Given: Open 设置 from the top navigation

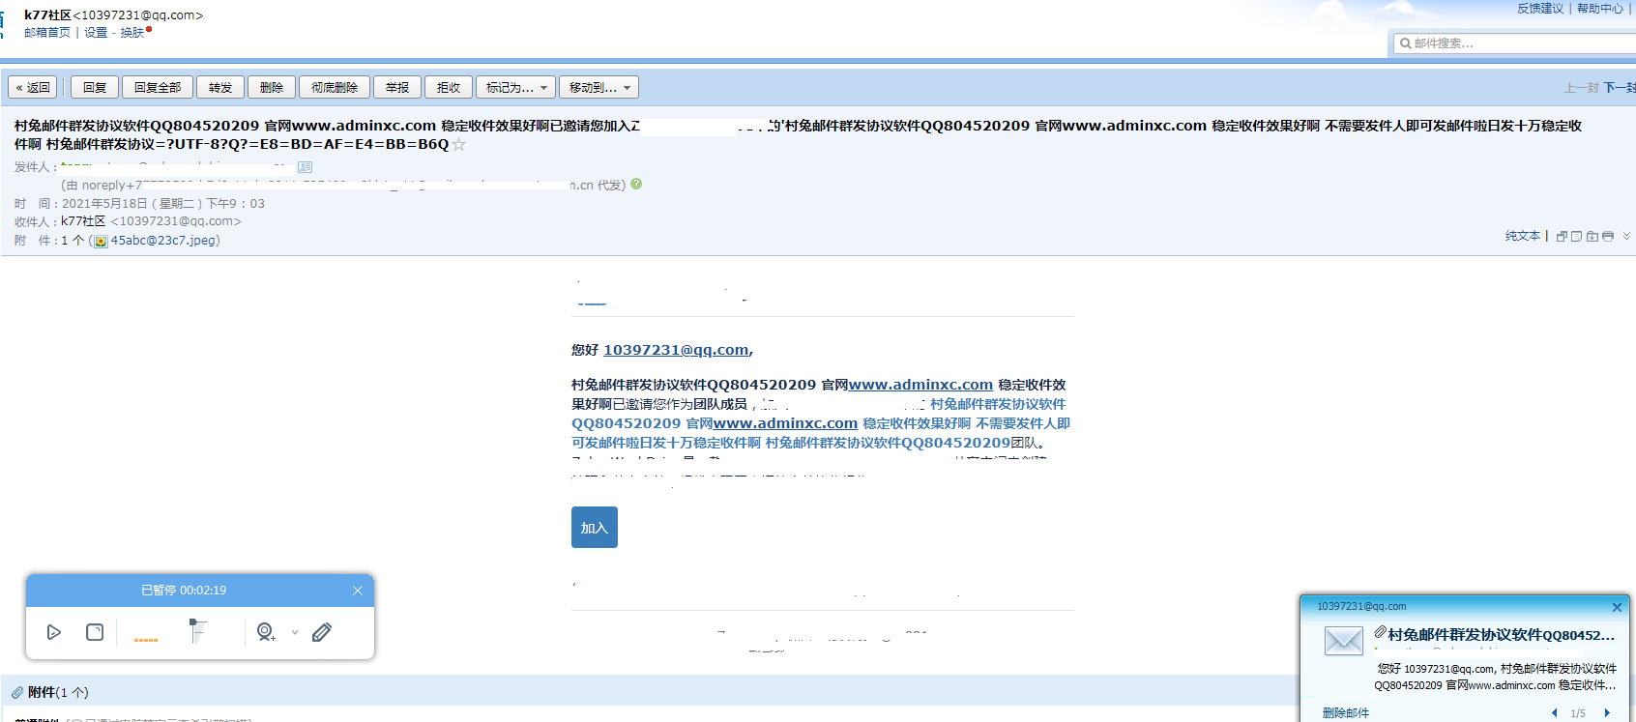Looking at the screenshot, I should [x=96, y=33].
